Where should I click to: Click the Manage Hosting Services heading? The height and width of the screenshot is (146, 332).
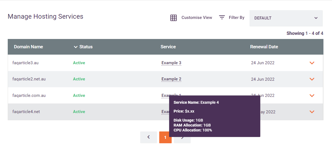tap(46, 16)
